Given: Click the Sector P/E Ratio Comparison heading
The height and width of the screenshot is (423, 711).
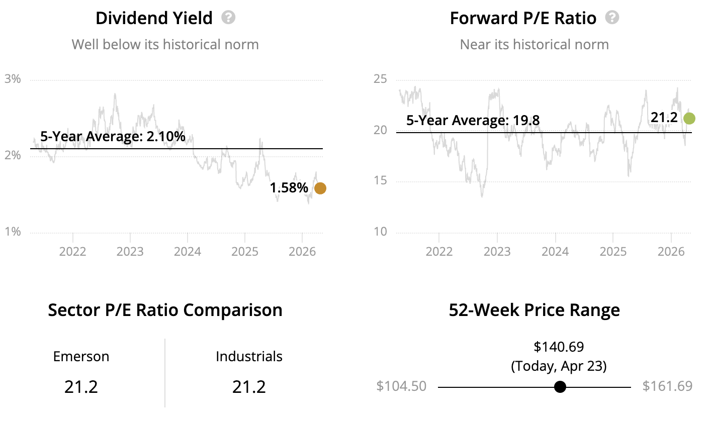Looking at the screenshot, I should point(165,310).
